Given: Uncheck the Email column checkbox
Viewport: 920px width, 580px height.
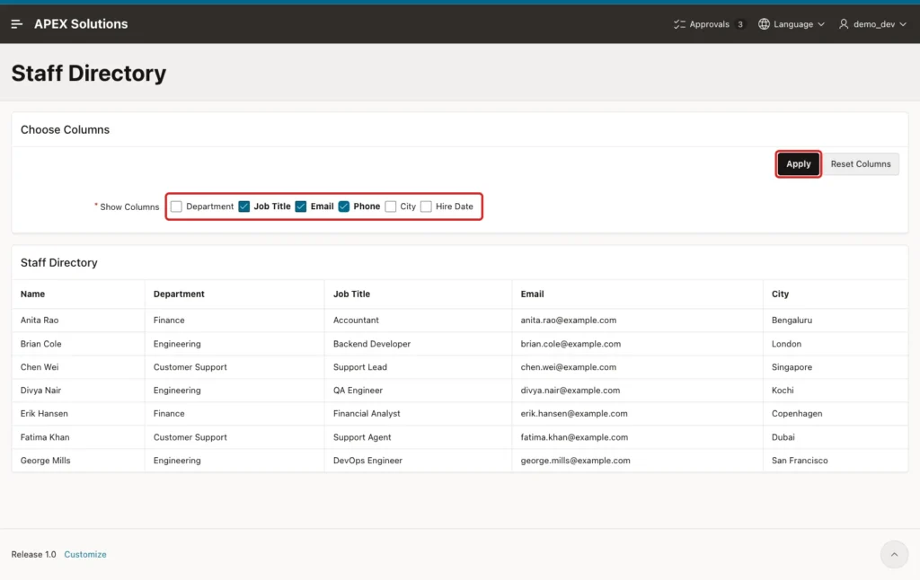Looking at the screenshot, I should click(301, 207).
